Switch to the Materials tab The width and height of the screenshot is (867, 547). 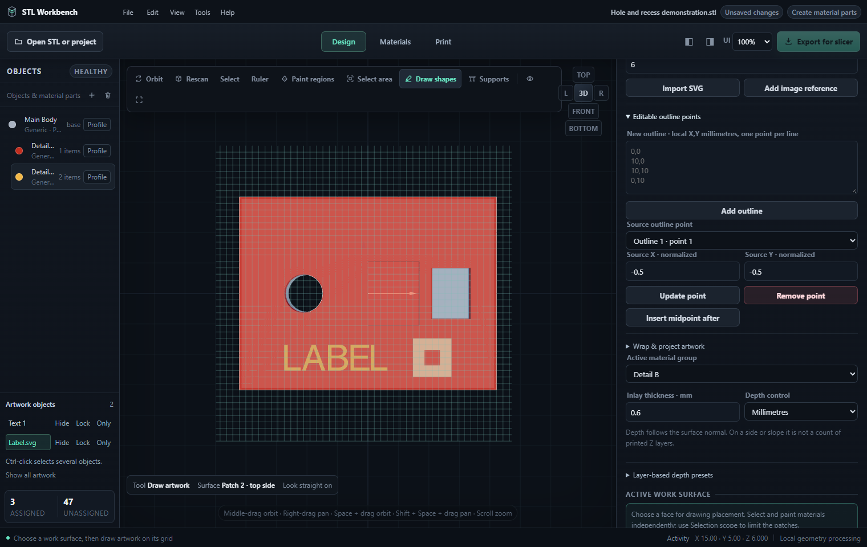(x=395, y=42)
